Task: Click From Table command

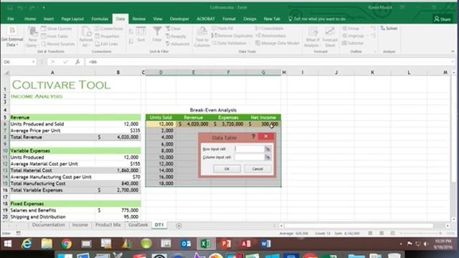Action: pos(55,37)
